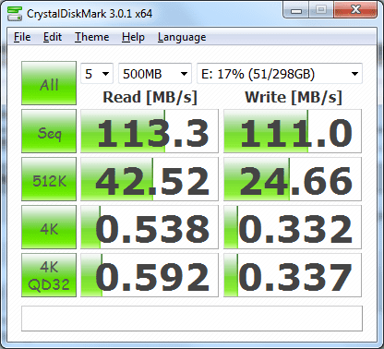Click the 4K read result 0.538

tap(150, 227)
